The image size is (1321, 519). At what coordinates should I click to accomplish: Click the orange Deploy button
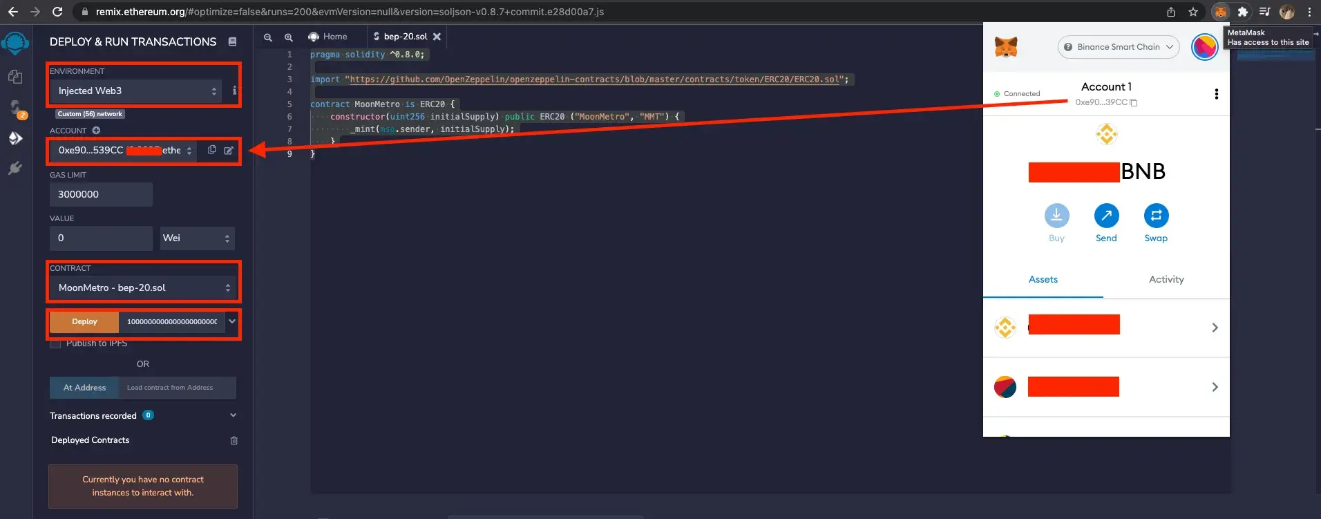[x=84, y=321]
